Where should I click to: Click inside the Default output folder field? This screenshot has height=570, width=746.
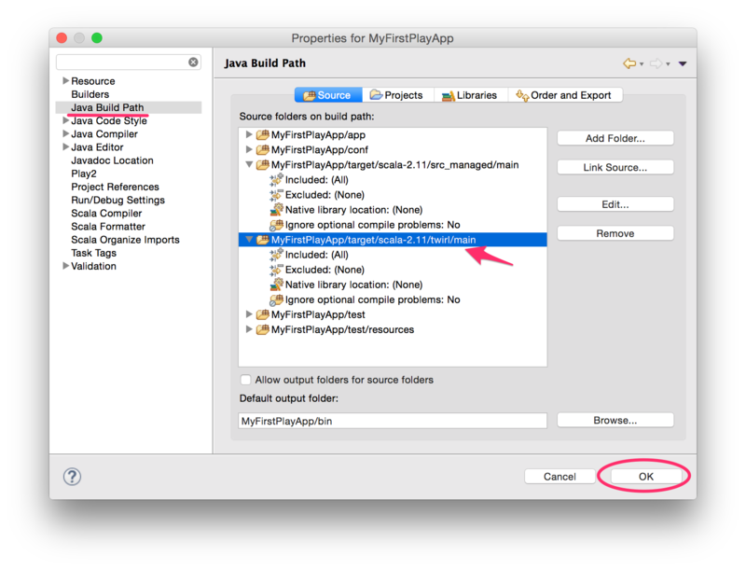tap(392, 420)
